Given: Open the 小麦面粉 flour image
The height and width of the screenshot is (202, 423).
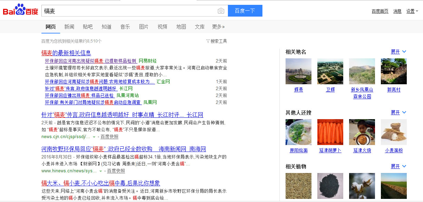Looking at the screenshot, I should click(394, 132).
